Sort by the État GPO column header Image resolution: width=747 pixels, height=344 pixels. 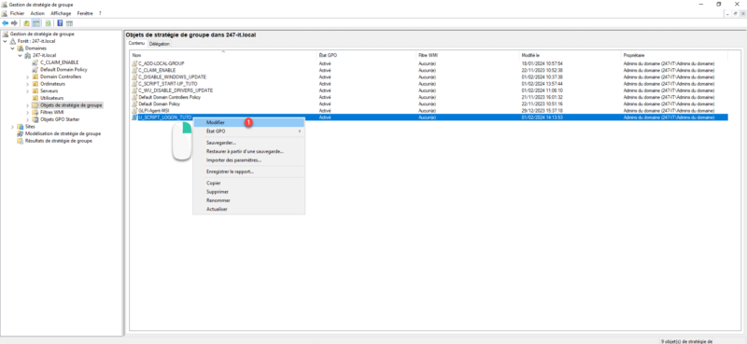click(366, 55)
